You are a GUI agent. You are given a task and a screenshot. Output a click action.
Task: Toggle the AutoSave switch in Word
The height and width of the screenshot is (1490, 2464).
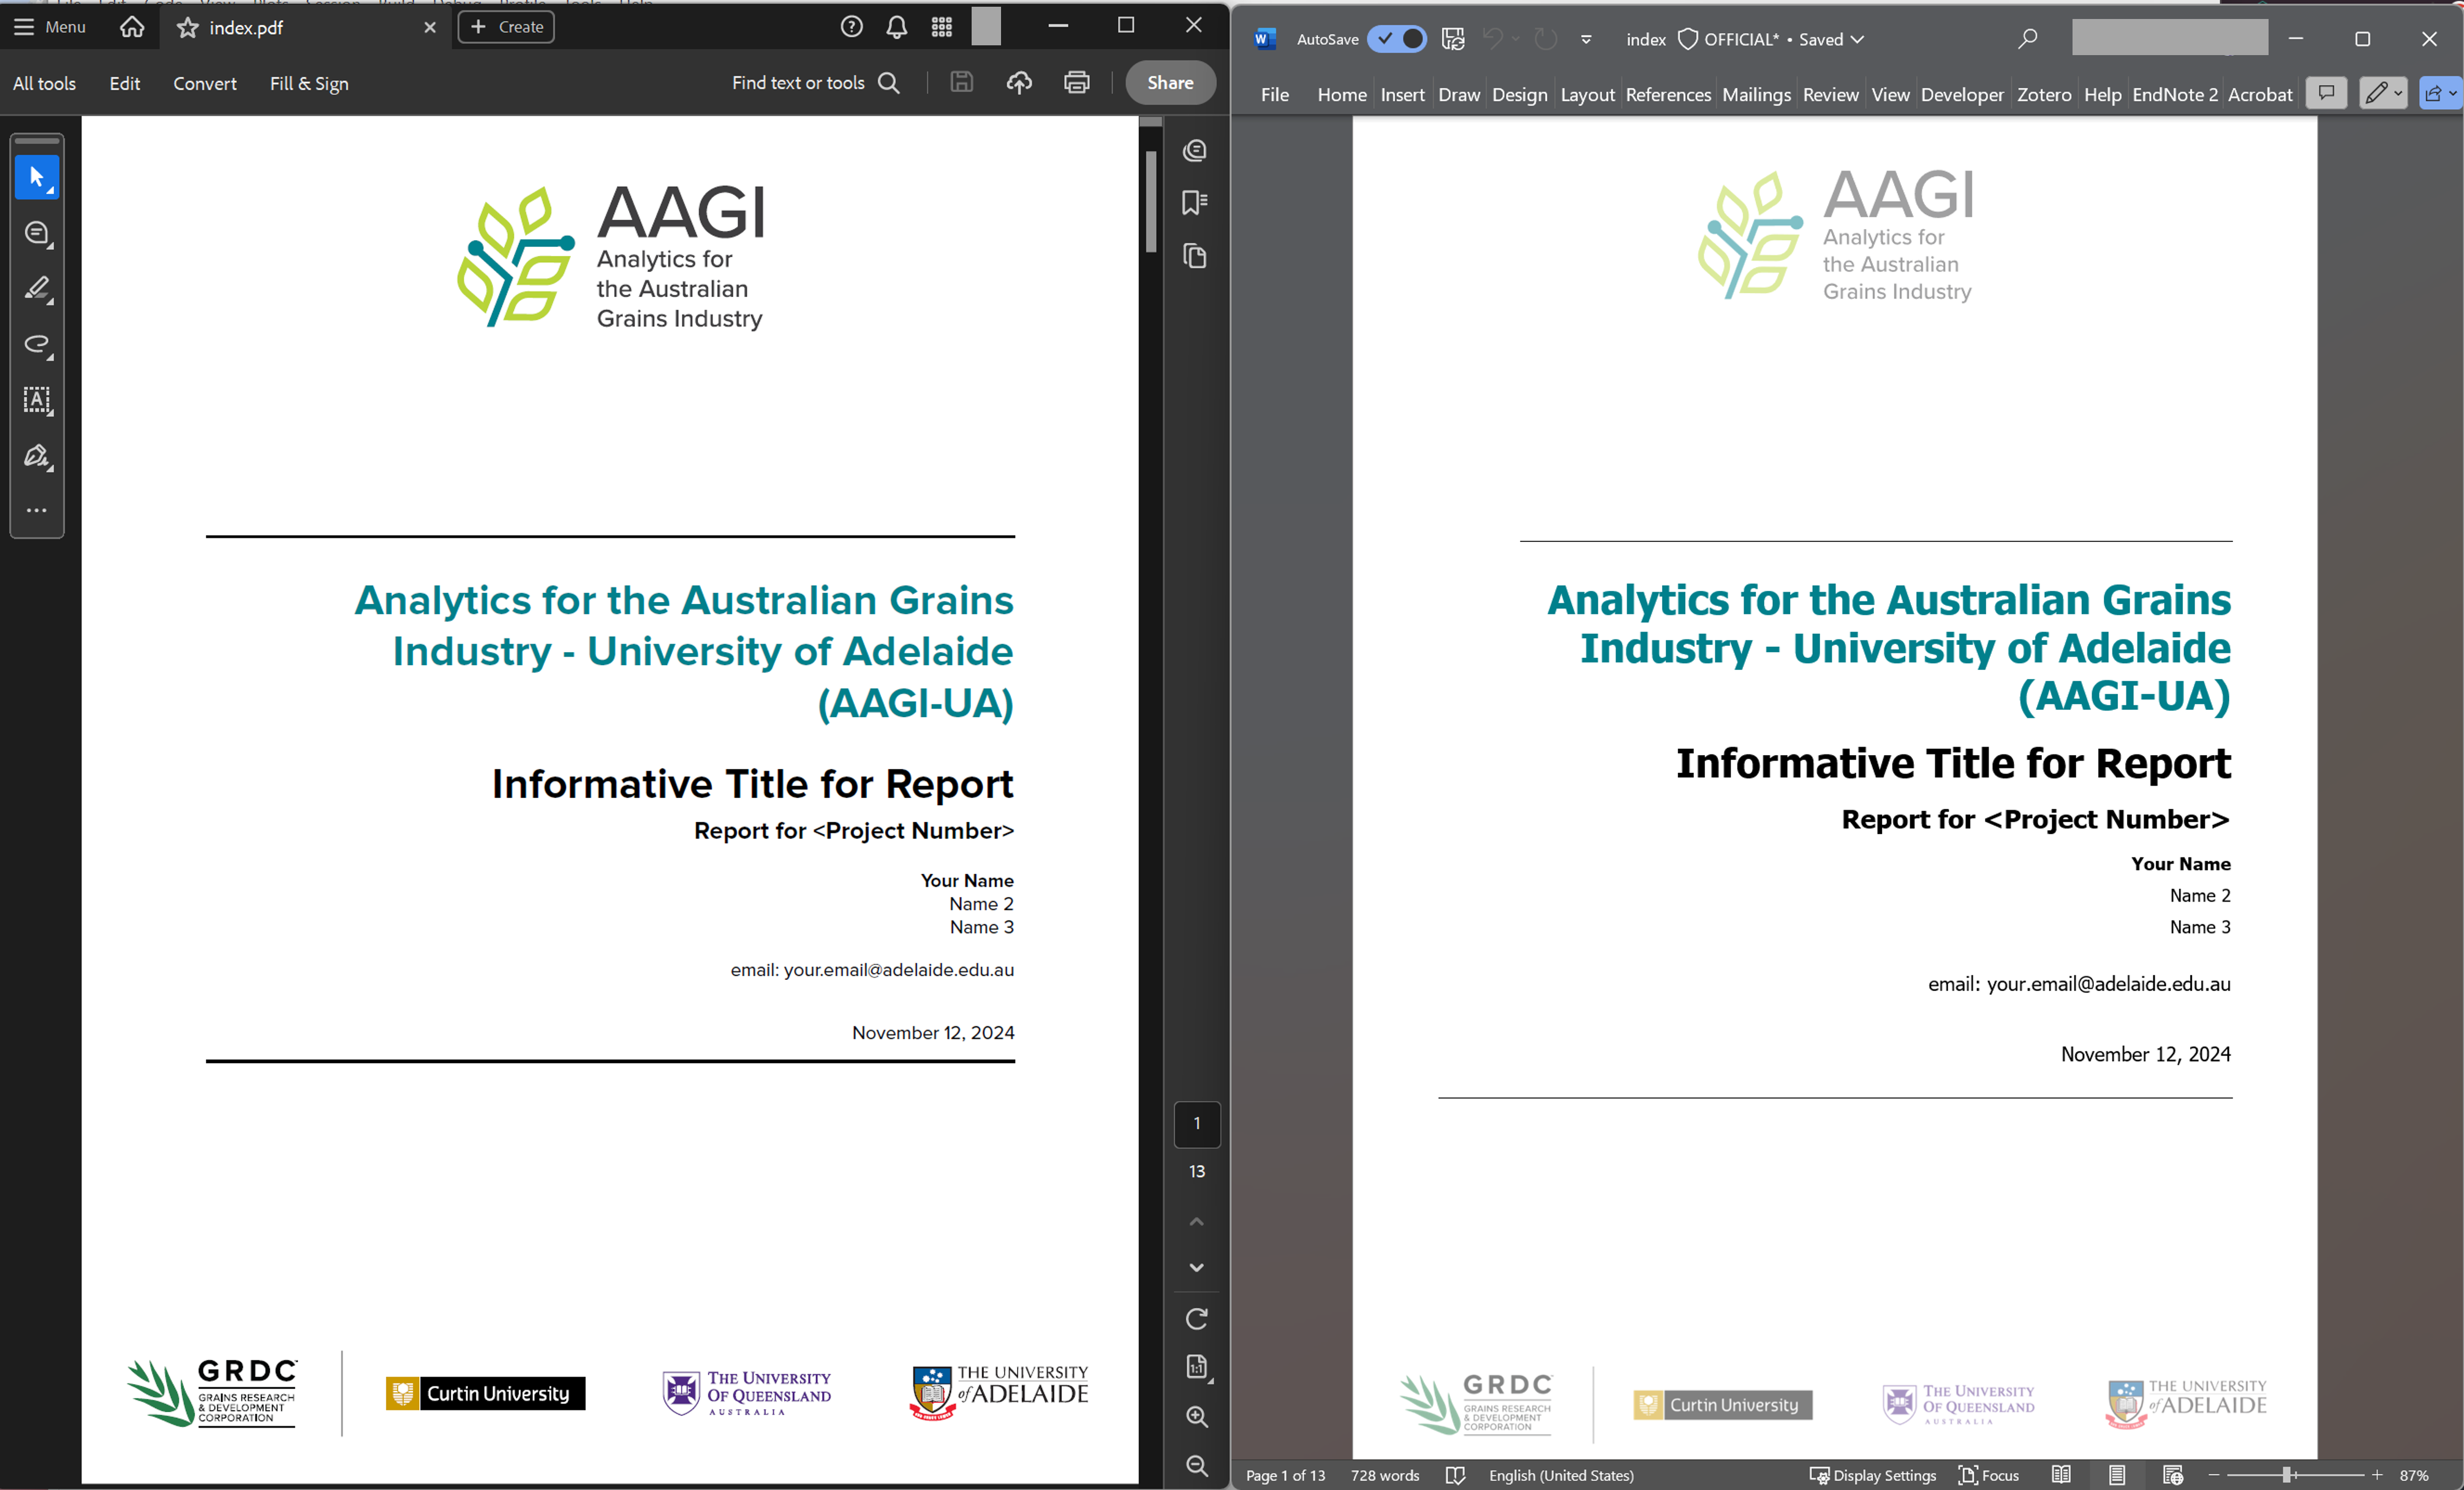pyautogui.click(x=1397, y=39)
